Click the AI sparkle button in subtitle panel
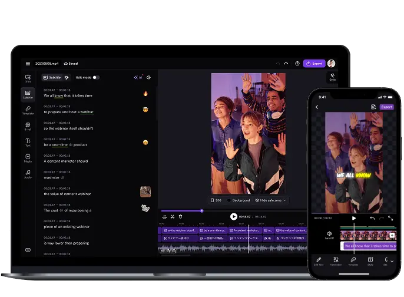Viewport: 404px width, 297px height. tap(138, 77)
